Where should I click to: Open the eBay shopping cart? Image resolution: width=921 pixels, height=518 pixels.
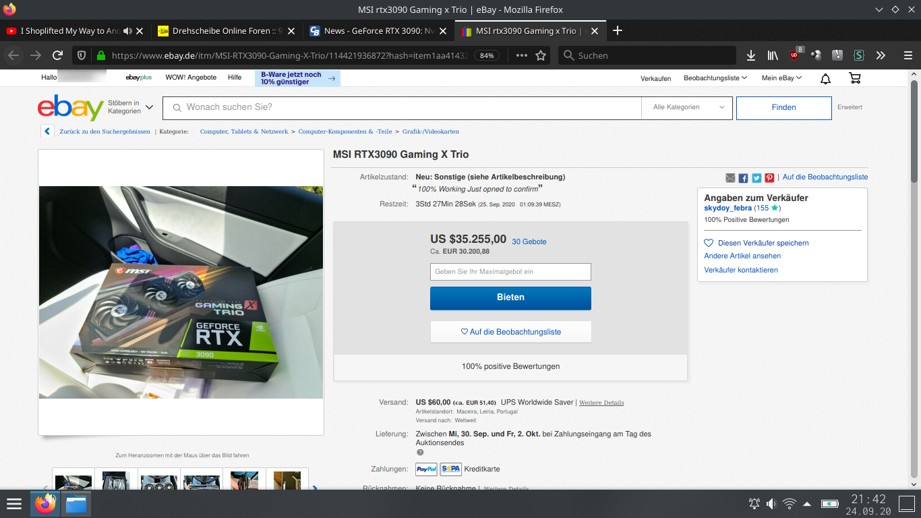pos(855,78)
